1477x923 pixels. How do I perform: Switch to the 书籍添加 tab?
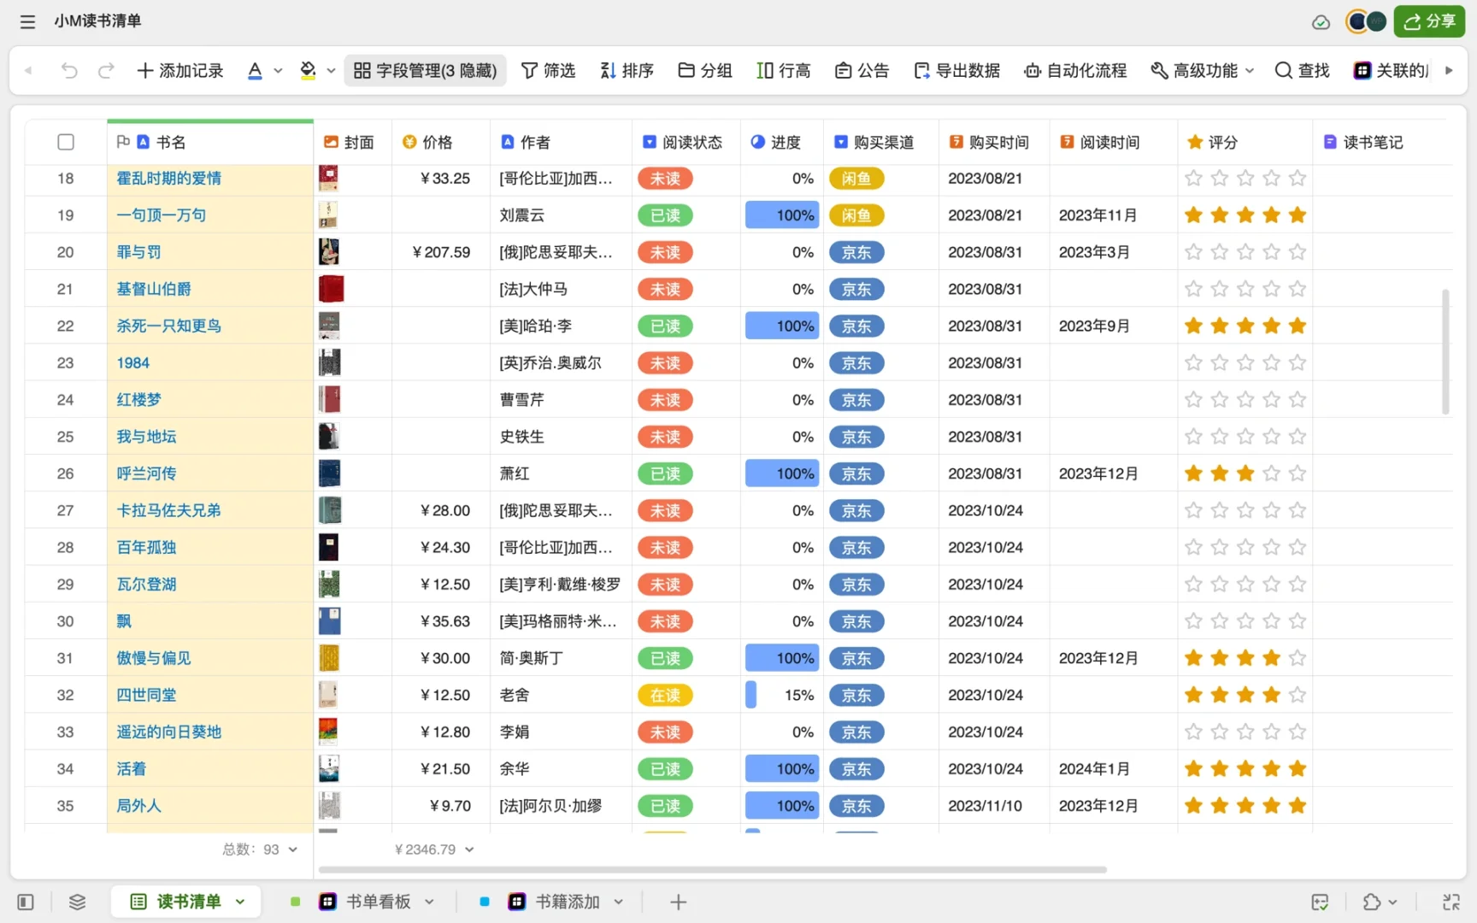pyautogui.click(x=566, y=901)
